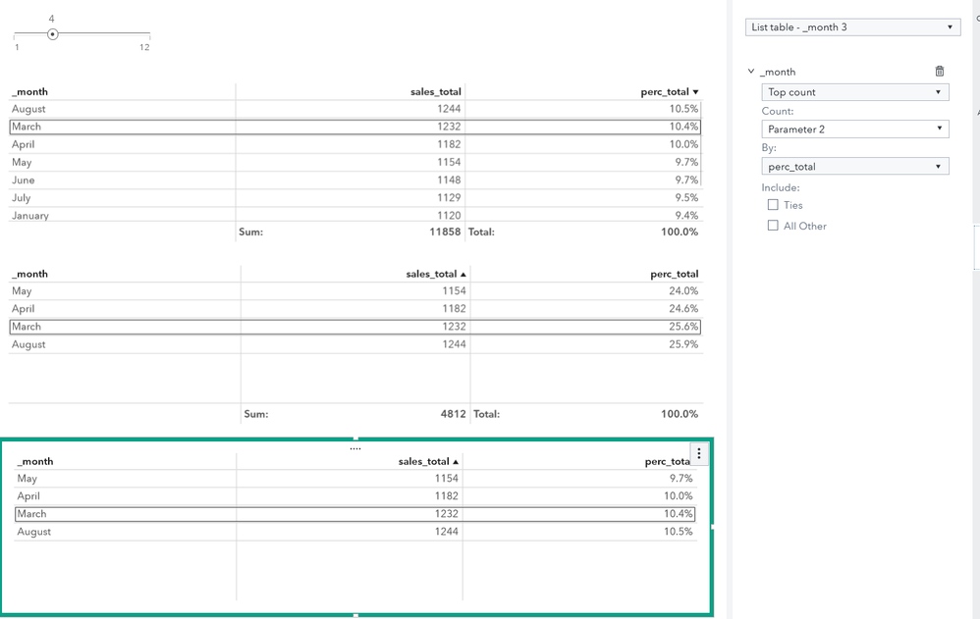Open the Top count dropdown
This screenshot has width=980, height=619.
[x=855, y=92]
